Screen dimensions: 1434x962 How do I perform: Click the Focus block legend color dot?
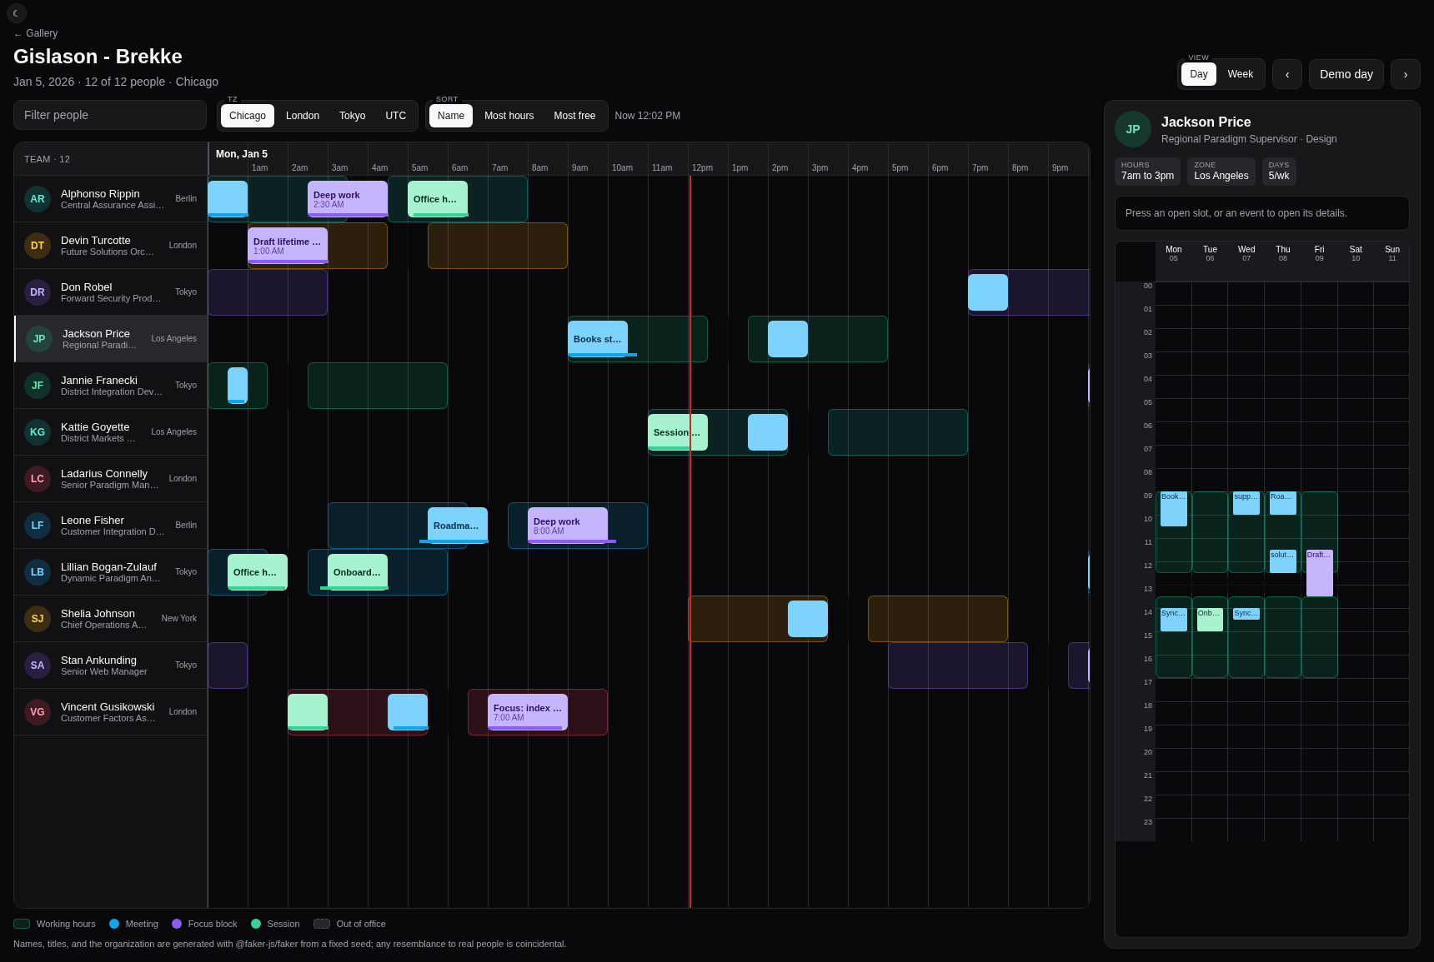click(x=177, y=924)
